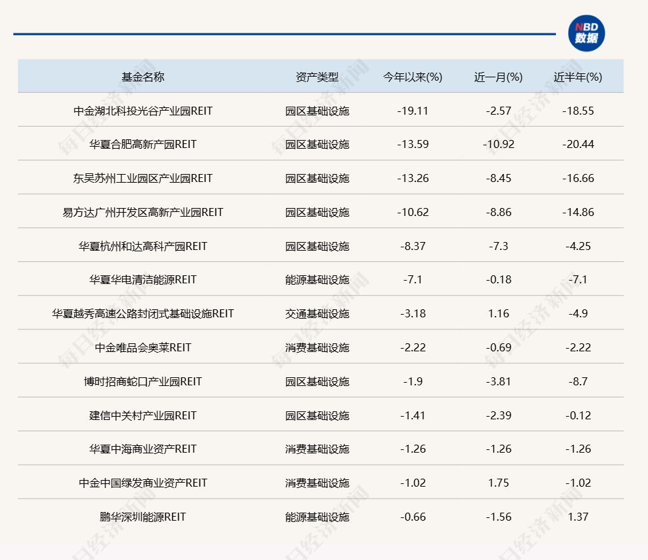Click the 交通基础设施 asset type cell
This screenshot has width=648, height=560.
click(x=317, y=313)
